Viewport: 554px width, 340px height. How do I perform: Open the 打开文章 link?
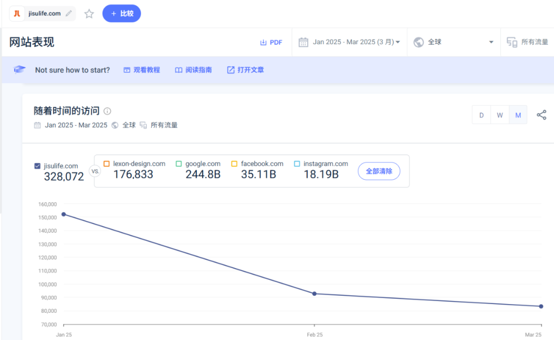pos(246,70)
